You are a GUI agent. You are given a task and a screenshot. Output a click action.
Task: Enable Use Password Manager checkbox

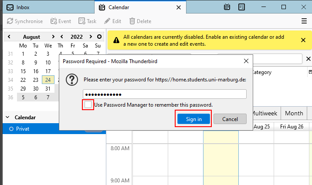coord(88,105)
